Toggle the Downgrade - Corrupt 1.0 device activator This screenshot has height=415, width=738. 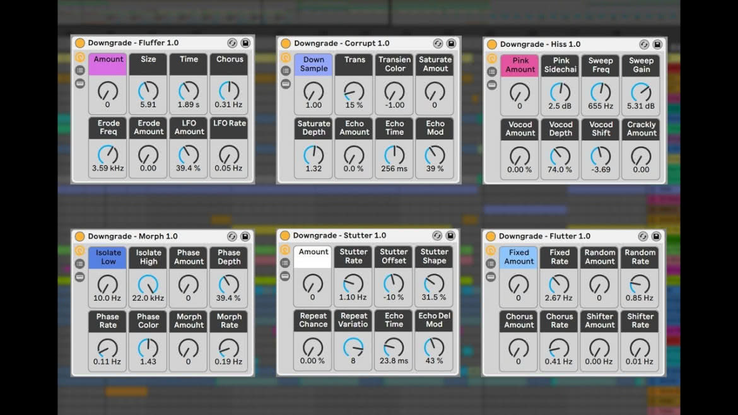(x=286, y=44)
